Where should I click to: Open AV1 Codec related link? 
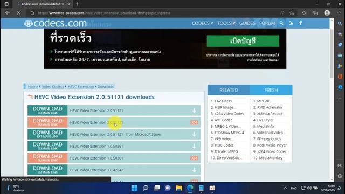pyautogui.click(x=223, y=120)
